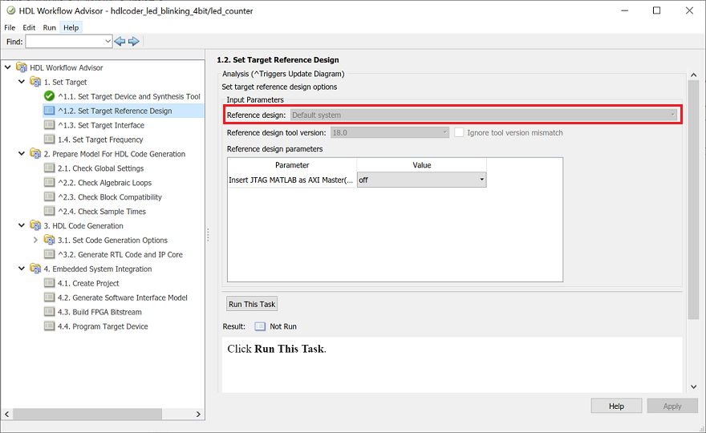Screen dimensions: 706x433
Task: Select 2.2 Check Algebraic Loops task
Action: [x=104, y=183]
